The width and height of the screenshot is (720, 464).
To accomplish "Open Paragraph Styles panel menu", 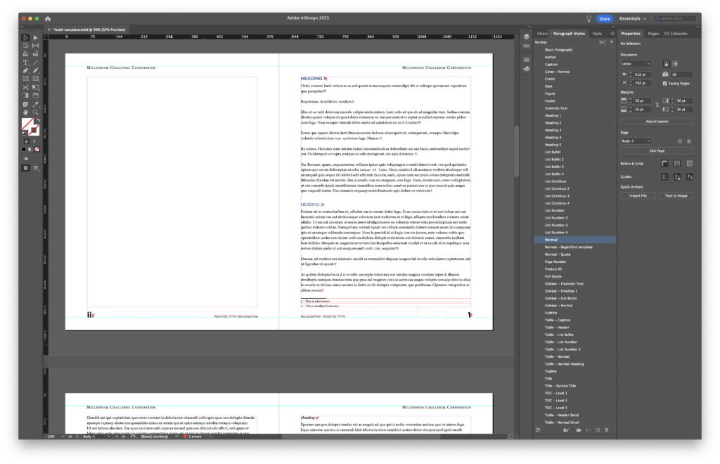I will coord(612,34).
